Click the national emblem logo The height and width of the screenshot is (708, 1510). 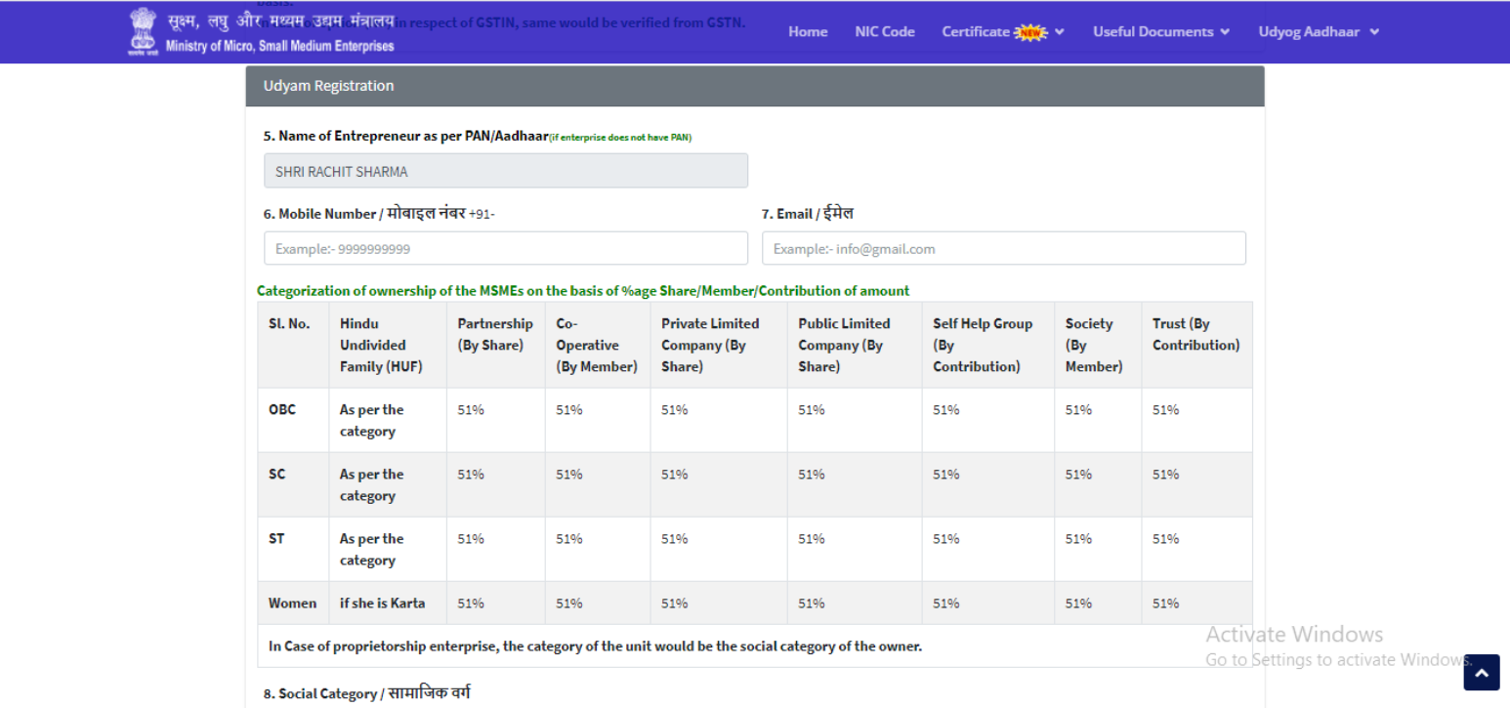[x=143, y=31]
